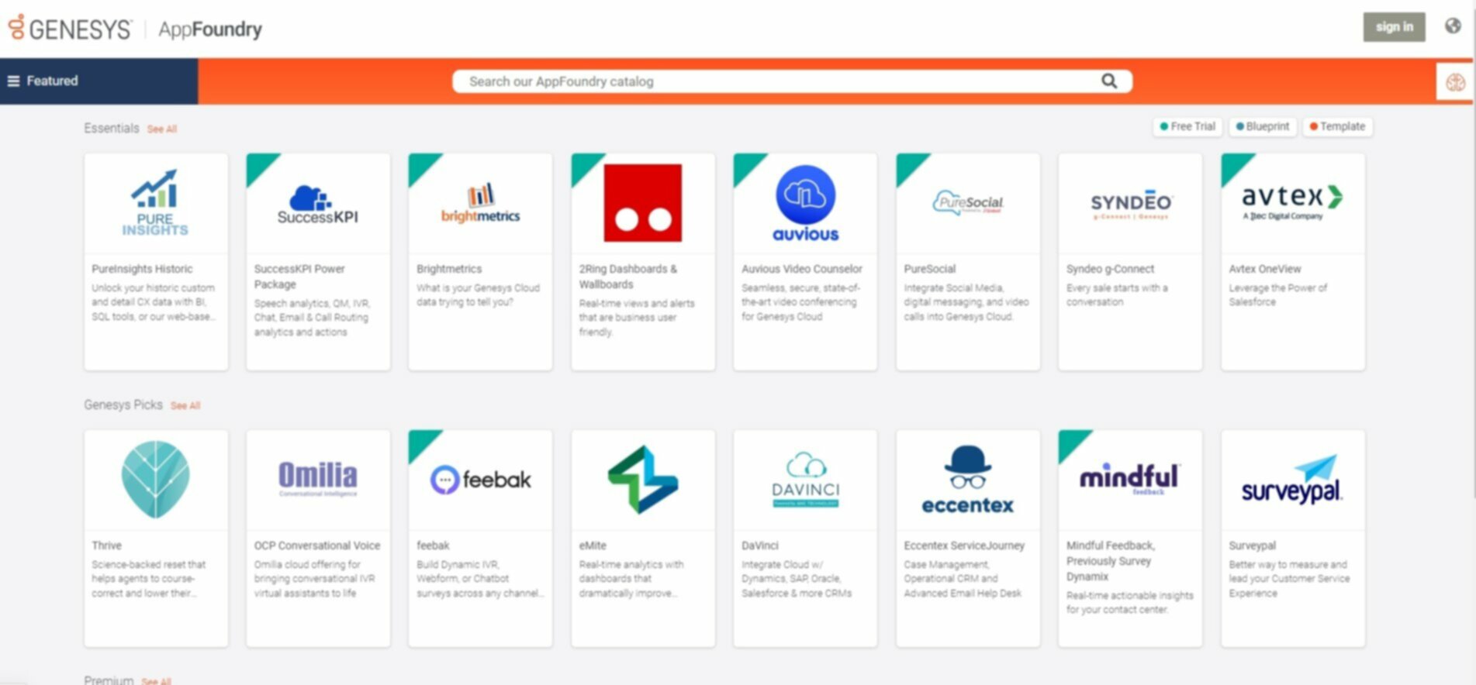Screen dimensions: 1476x685
Task: Toggle the Blueprint filter
Action: [1263, 126]
